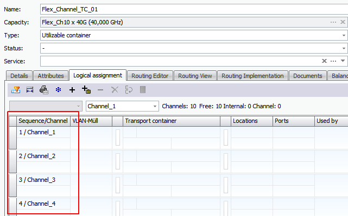The width and height of the screenshot is (348, 216).
Task: Click the swap/replace assignment icon
Action: point(129,90)
